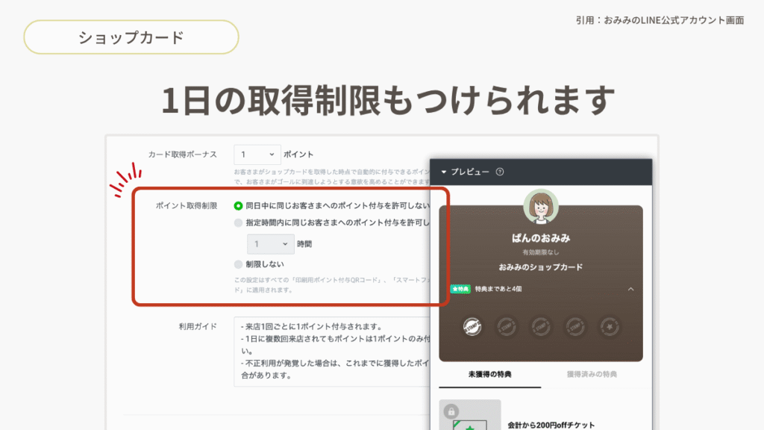Viewport: 764px width, 430px height.
Task: Switch to 獲得済みの特典 tab
Action: (x=592, y=374)
